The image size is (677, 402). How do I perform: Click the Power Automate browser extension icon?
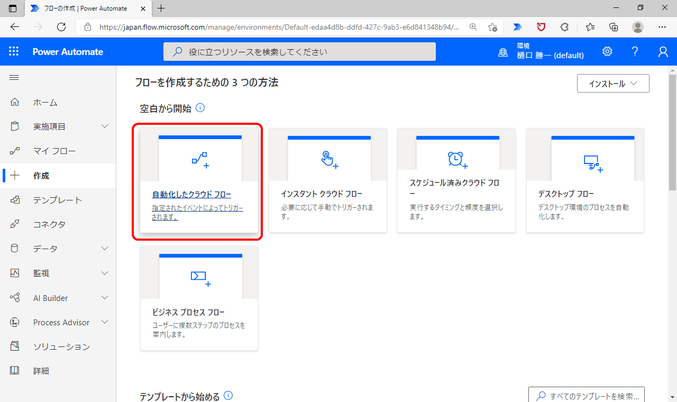pos(517,27)
